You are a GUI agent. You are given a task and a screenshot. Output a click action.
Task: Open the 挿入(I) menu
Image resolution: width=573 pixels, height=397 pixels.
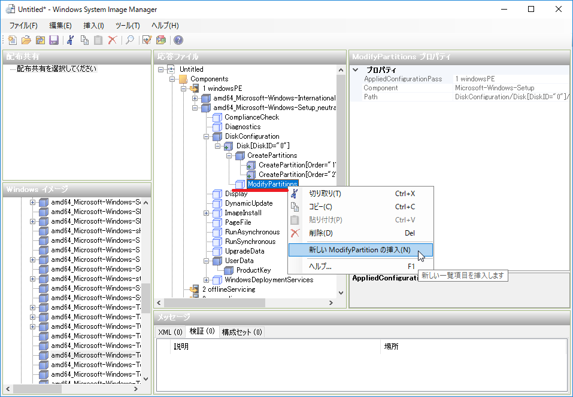tap(93, 26)
